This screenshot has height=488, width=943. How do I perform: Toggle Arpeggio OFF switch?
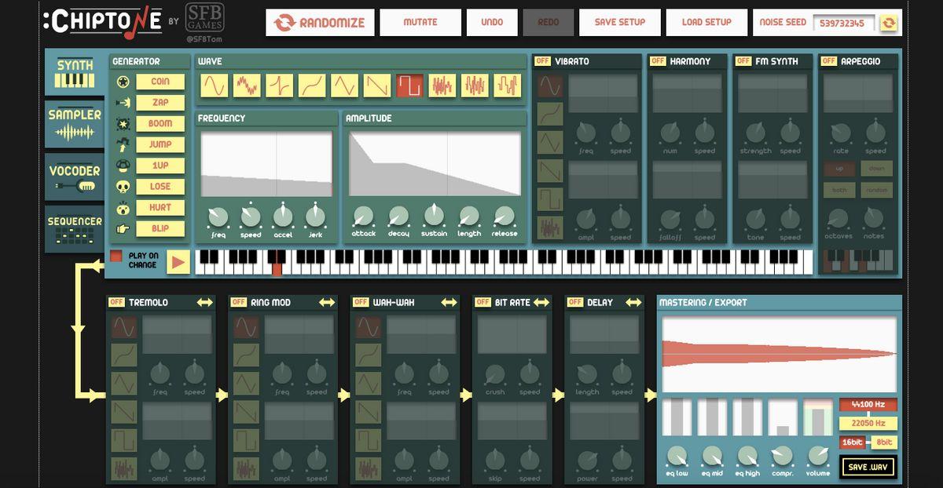(x=828, y=61)
